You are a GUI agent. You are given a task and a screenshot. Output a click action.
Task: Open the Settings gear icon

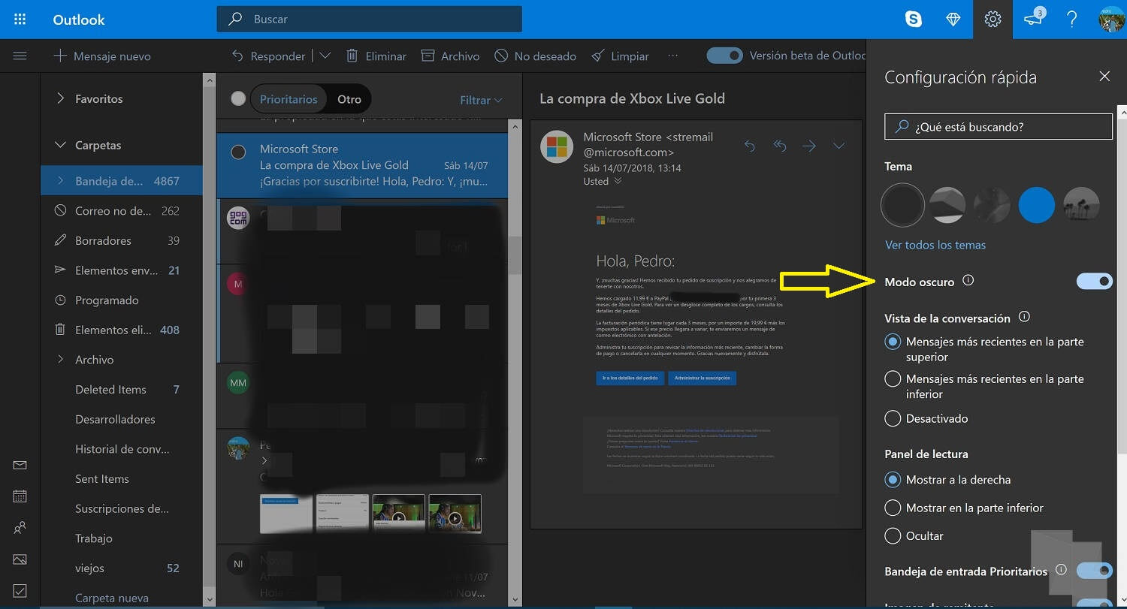(x=993, y=20)
